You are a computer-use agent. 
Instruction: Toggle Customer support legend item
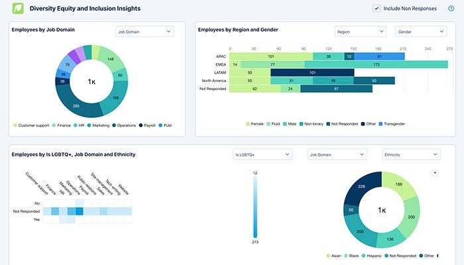(x=31, y=125)
